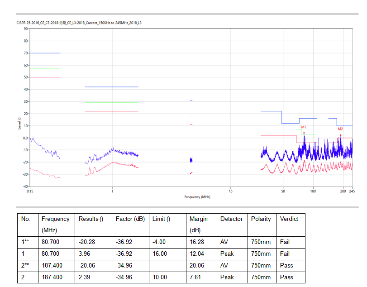This screenshot has width=367, height=287.
Task: Click the '0.15' tick on the frequency axis
Action: coord(30,191)
